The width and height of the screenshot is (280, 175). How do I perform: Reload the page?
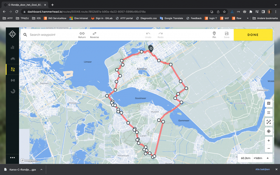point(17,12)
